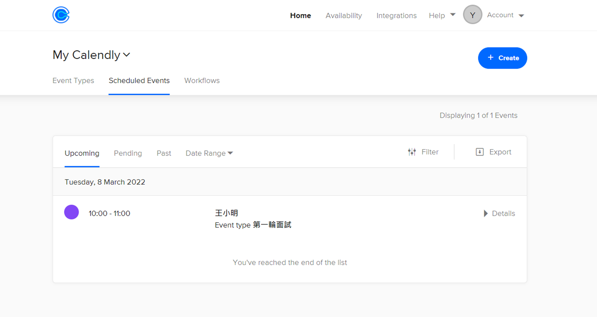597x317 pixels.
Task: Click the 王小明 scheduled event entry
Action: click(290, 219)
